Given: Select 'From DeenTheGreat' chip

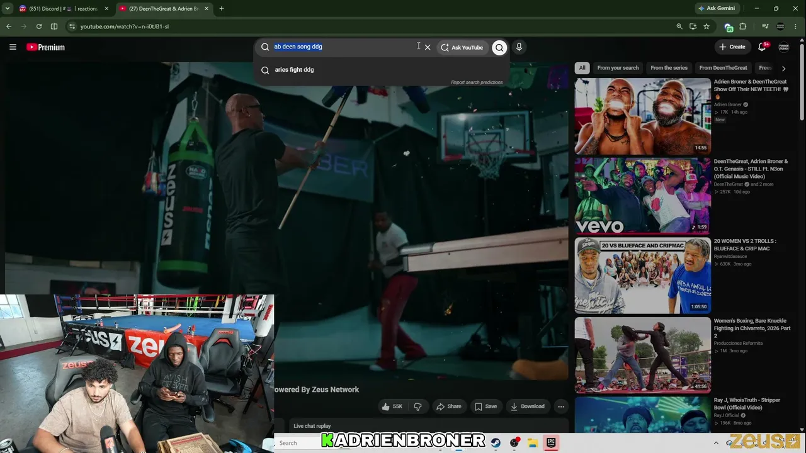Looking at the screenshot, I should (x=723, y=68).
